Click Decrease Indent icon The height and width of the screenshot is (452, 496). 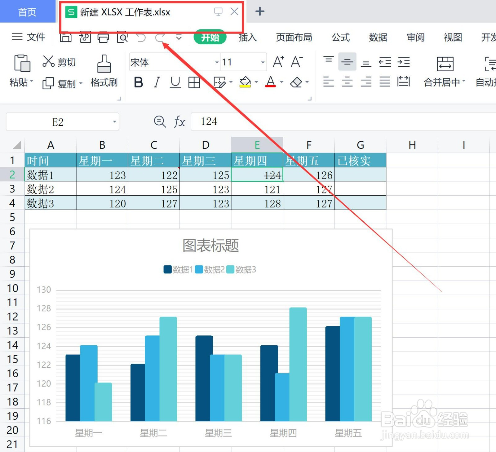[385, 62]
